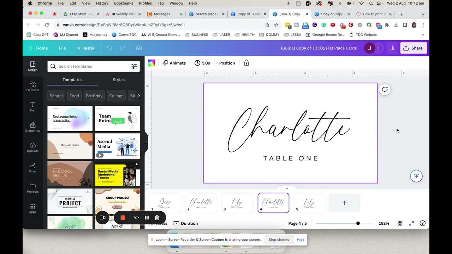
Task: Enter fullscreen present mode
Action: click(x=411, y=223)
